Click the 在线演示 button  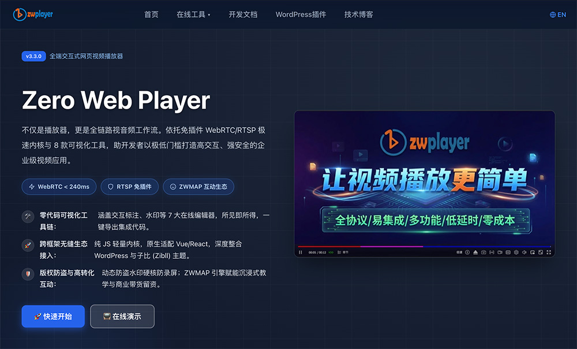coord(122,316)
